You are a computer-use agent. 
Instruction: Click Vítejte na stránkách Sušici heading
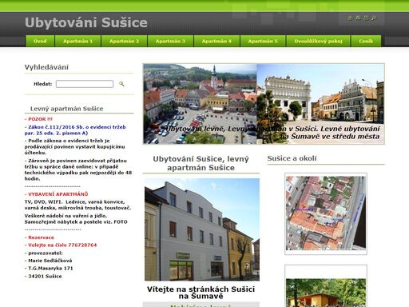tap(201, 293)
